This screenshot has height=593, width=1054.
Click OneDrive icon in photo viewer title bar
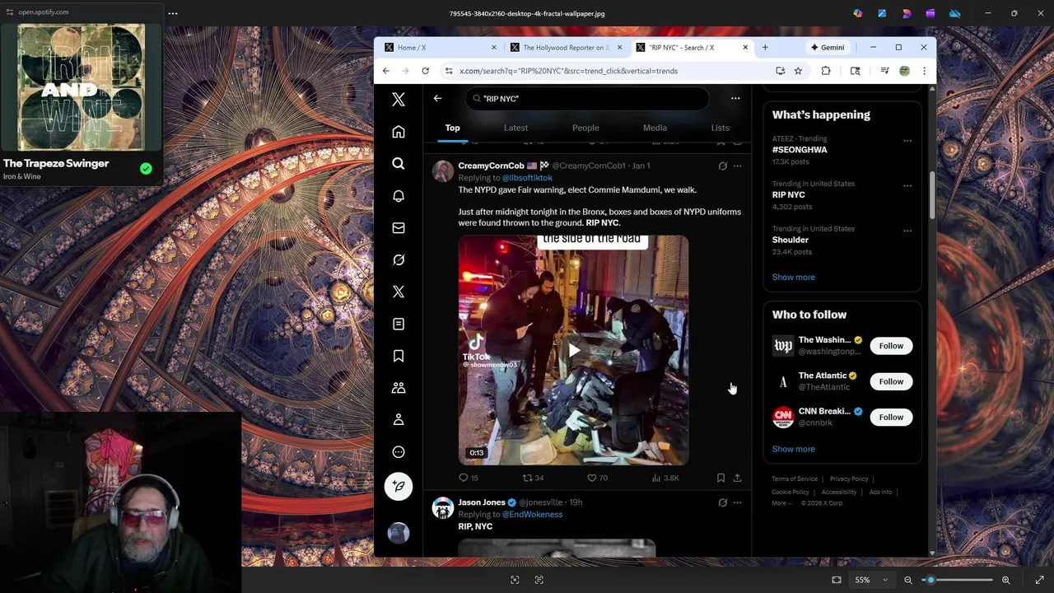tap(954, 13)
